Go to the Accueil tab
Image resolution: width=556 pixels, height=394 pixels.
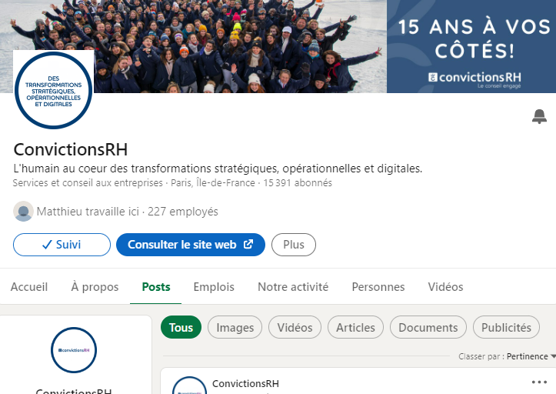coord(29,287)
